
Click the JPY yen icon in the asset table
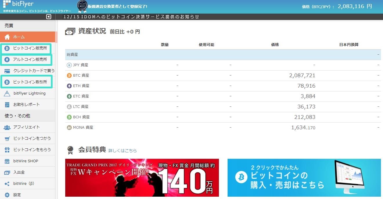pos(69,65)
